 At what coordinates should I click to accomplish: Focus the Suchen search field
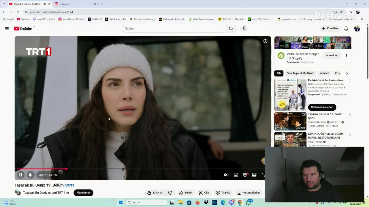tap(173, 28)
